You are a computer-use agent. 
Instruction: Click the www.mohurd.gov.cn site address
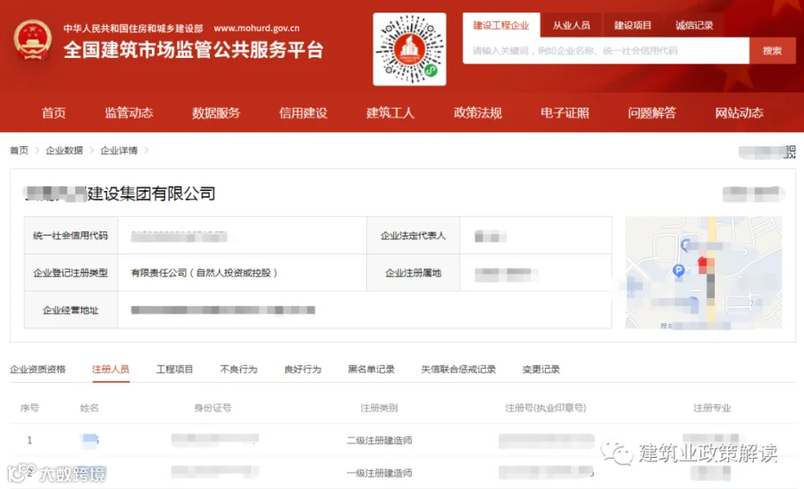click(256, 29)
